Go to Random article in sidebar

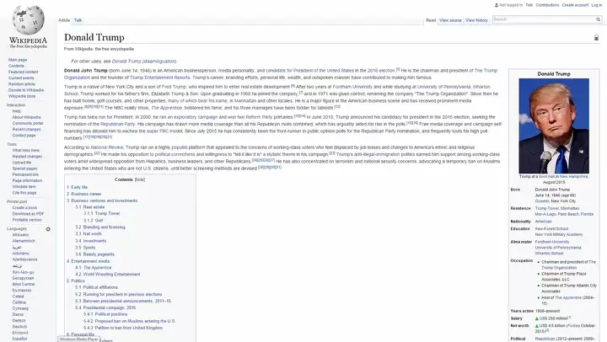coord(21,84)
